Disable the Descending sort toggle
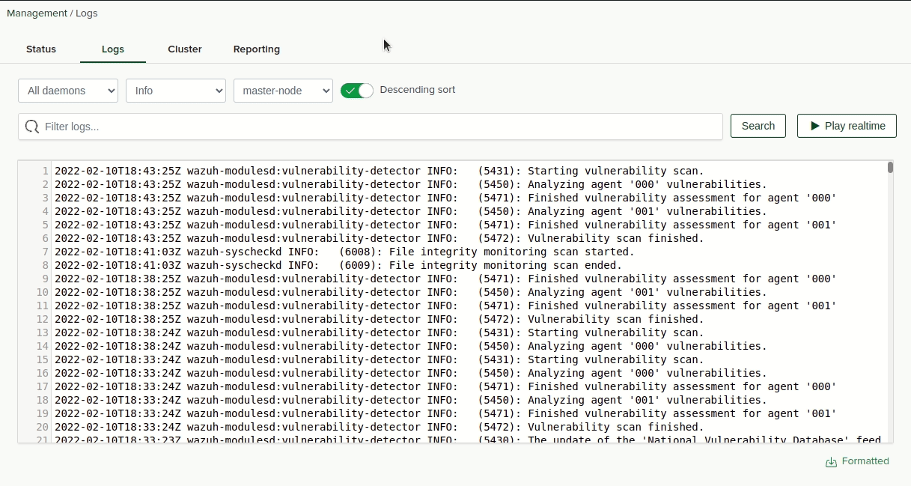 pyautogui.click(x=356, y=90)
